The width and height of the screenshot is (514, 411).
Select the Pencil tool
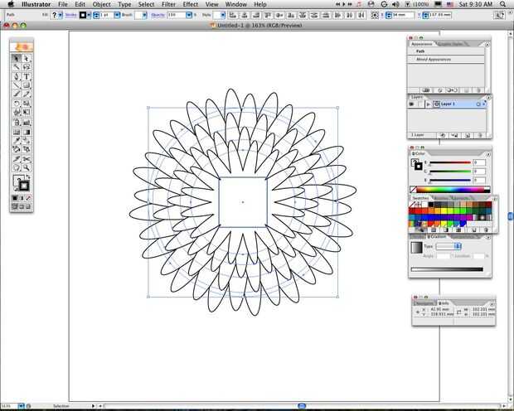27,94
